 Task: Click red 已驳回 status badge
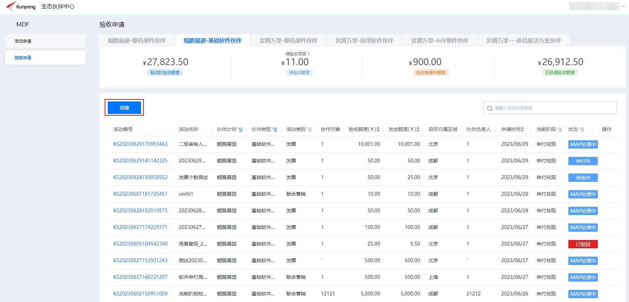coord(583,244)
